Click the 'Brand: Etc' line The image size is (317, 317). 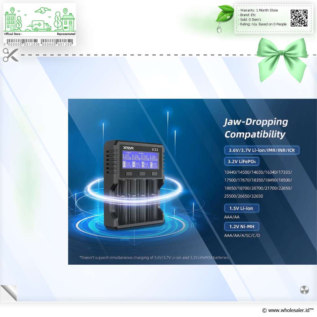(x=248, y=15)
